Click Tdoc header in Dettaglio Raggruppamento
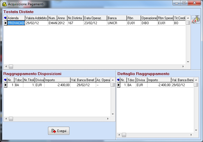This screenshot has width=203, height=142. 131,80
